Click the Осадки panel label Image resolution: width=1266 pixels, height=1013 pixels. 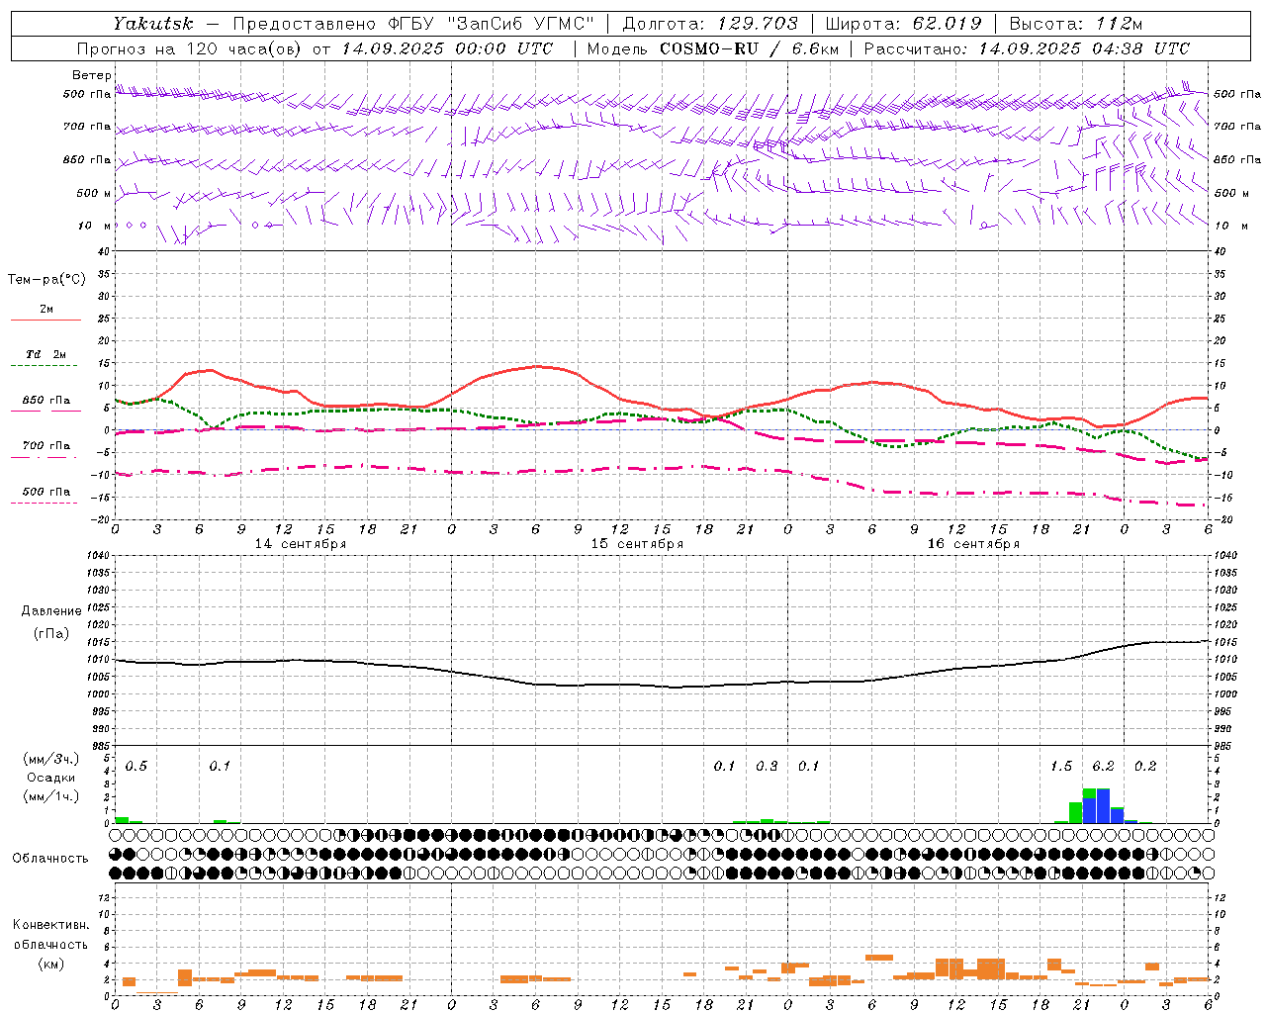pos(50,778)
